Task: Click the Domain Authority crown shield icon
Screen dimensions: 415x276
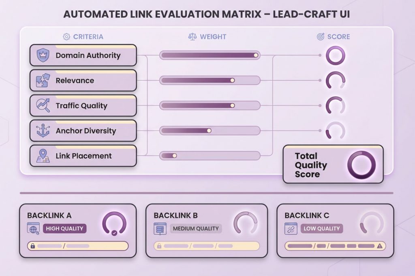Action: coord(43,55)
